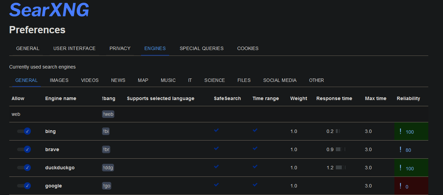Click the bing reliability warning icon
443x195 pixels.
400,131
